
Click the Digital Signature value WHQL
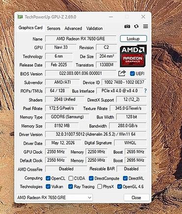130,143
